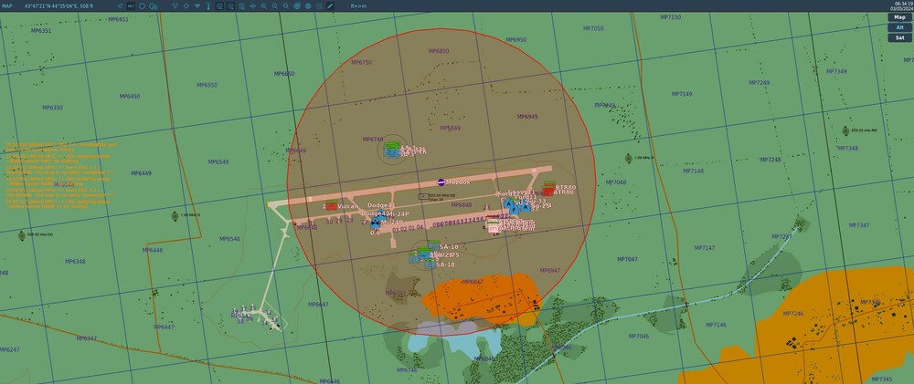
Task: Click the three-node network icon in toolbar
Action: tap(175, 5)
